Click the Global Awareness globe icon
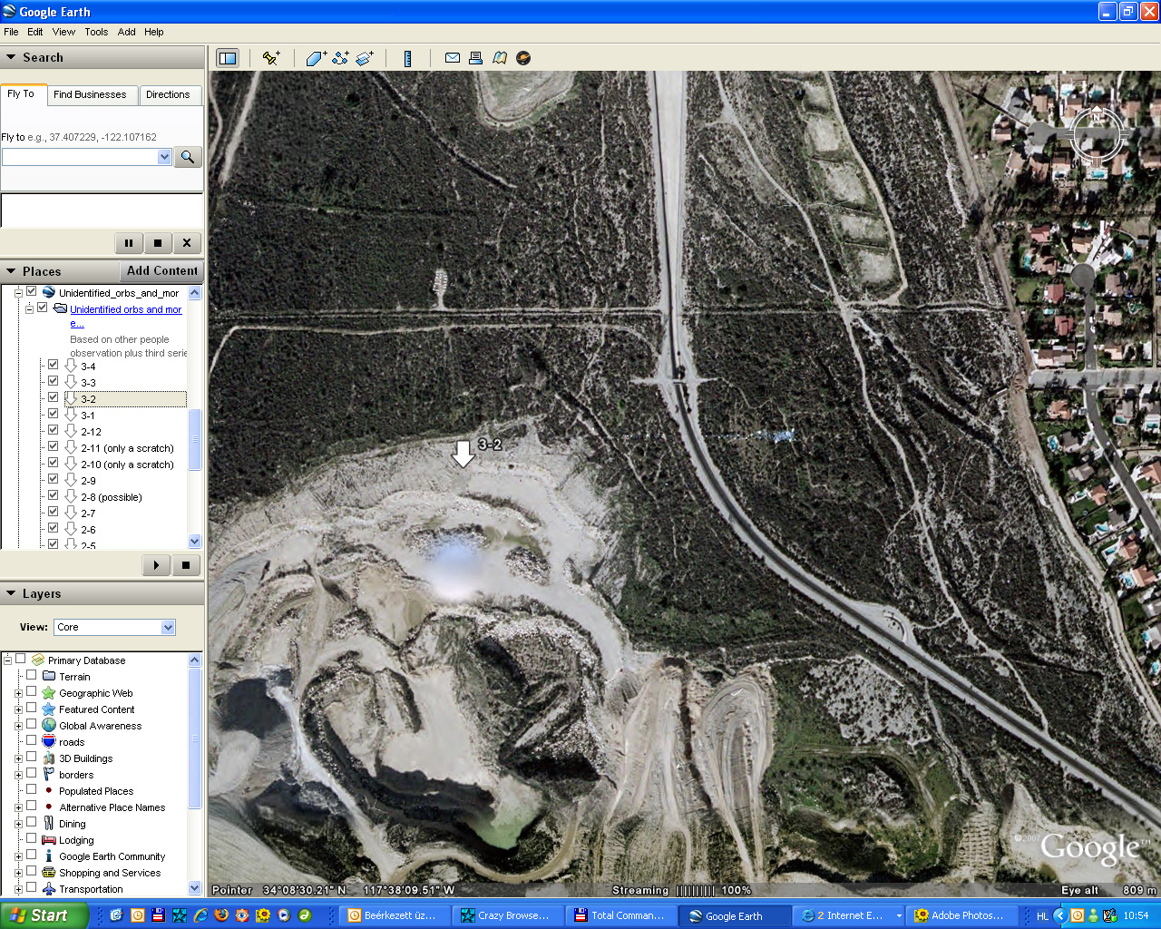 tap(49, 726)
